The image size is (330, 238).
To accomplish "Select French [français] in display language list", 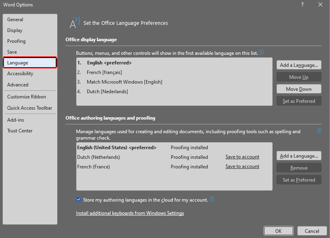I will tap(174, 72).
